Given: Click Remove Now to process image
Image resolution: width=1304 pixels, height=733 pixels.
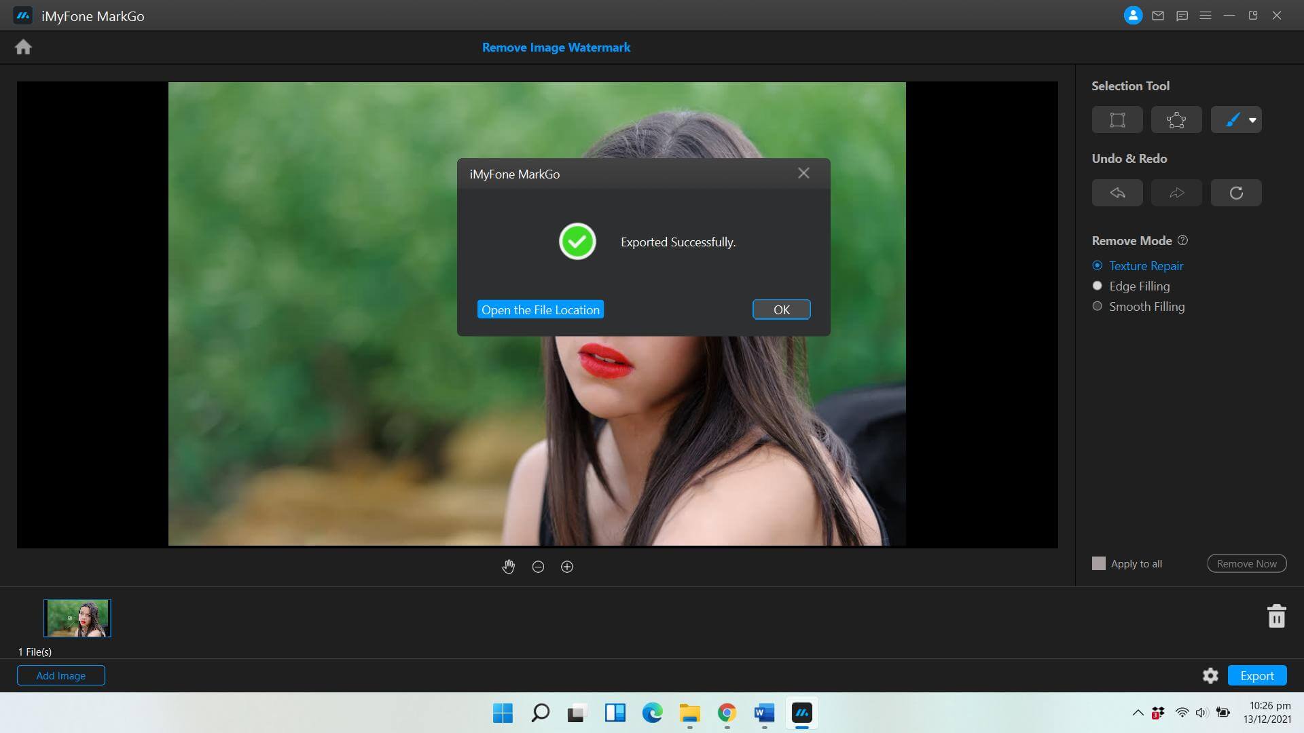Looking at the screenshot, I should pos(1246,563).
